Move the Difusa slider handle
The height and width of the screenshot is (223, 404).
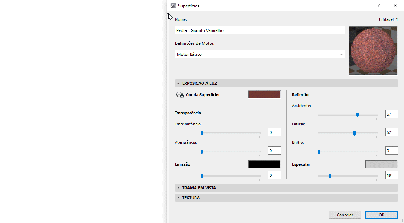click(x=354, y=133)
